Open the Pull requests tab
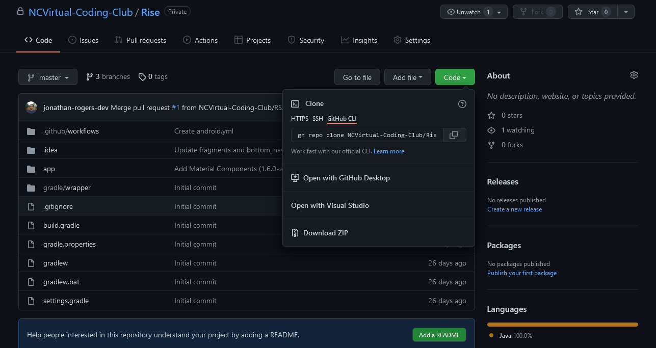Screen dimensions: 656x348 [141, 40]
